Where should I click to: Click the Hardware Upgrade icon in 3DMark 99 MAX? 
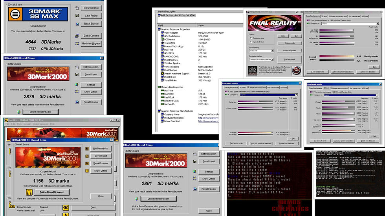tap(77, 44)
